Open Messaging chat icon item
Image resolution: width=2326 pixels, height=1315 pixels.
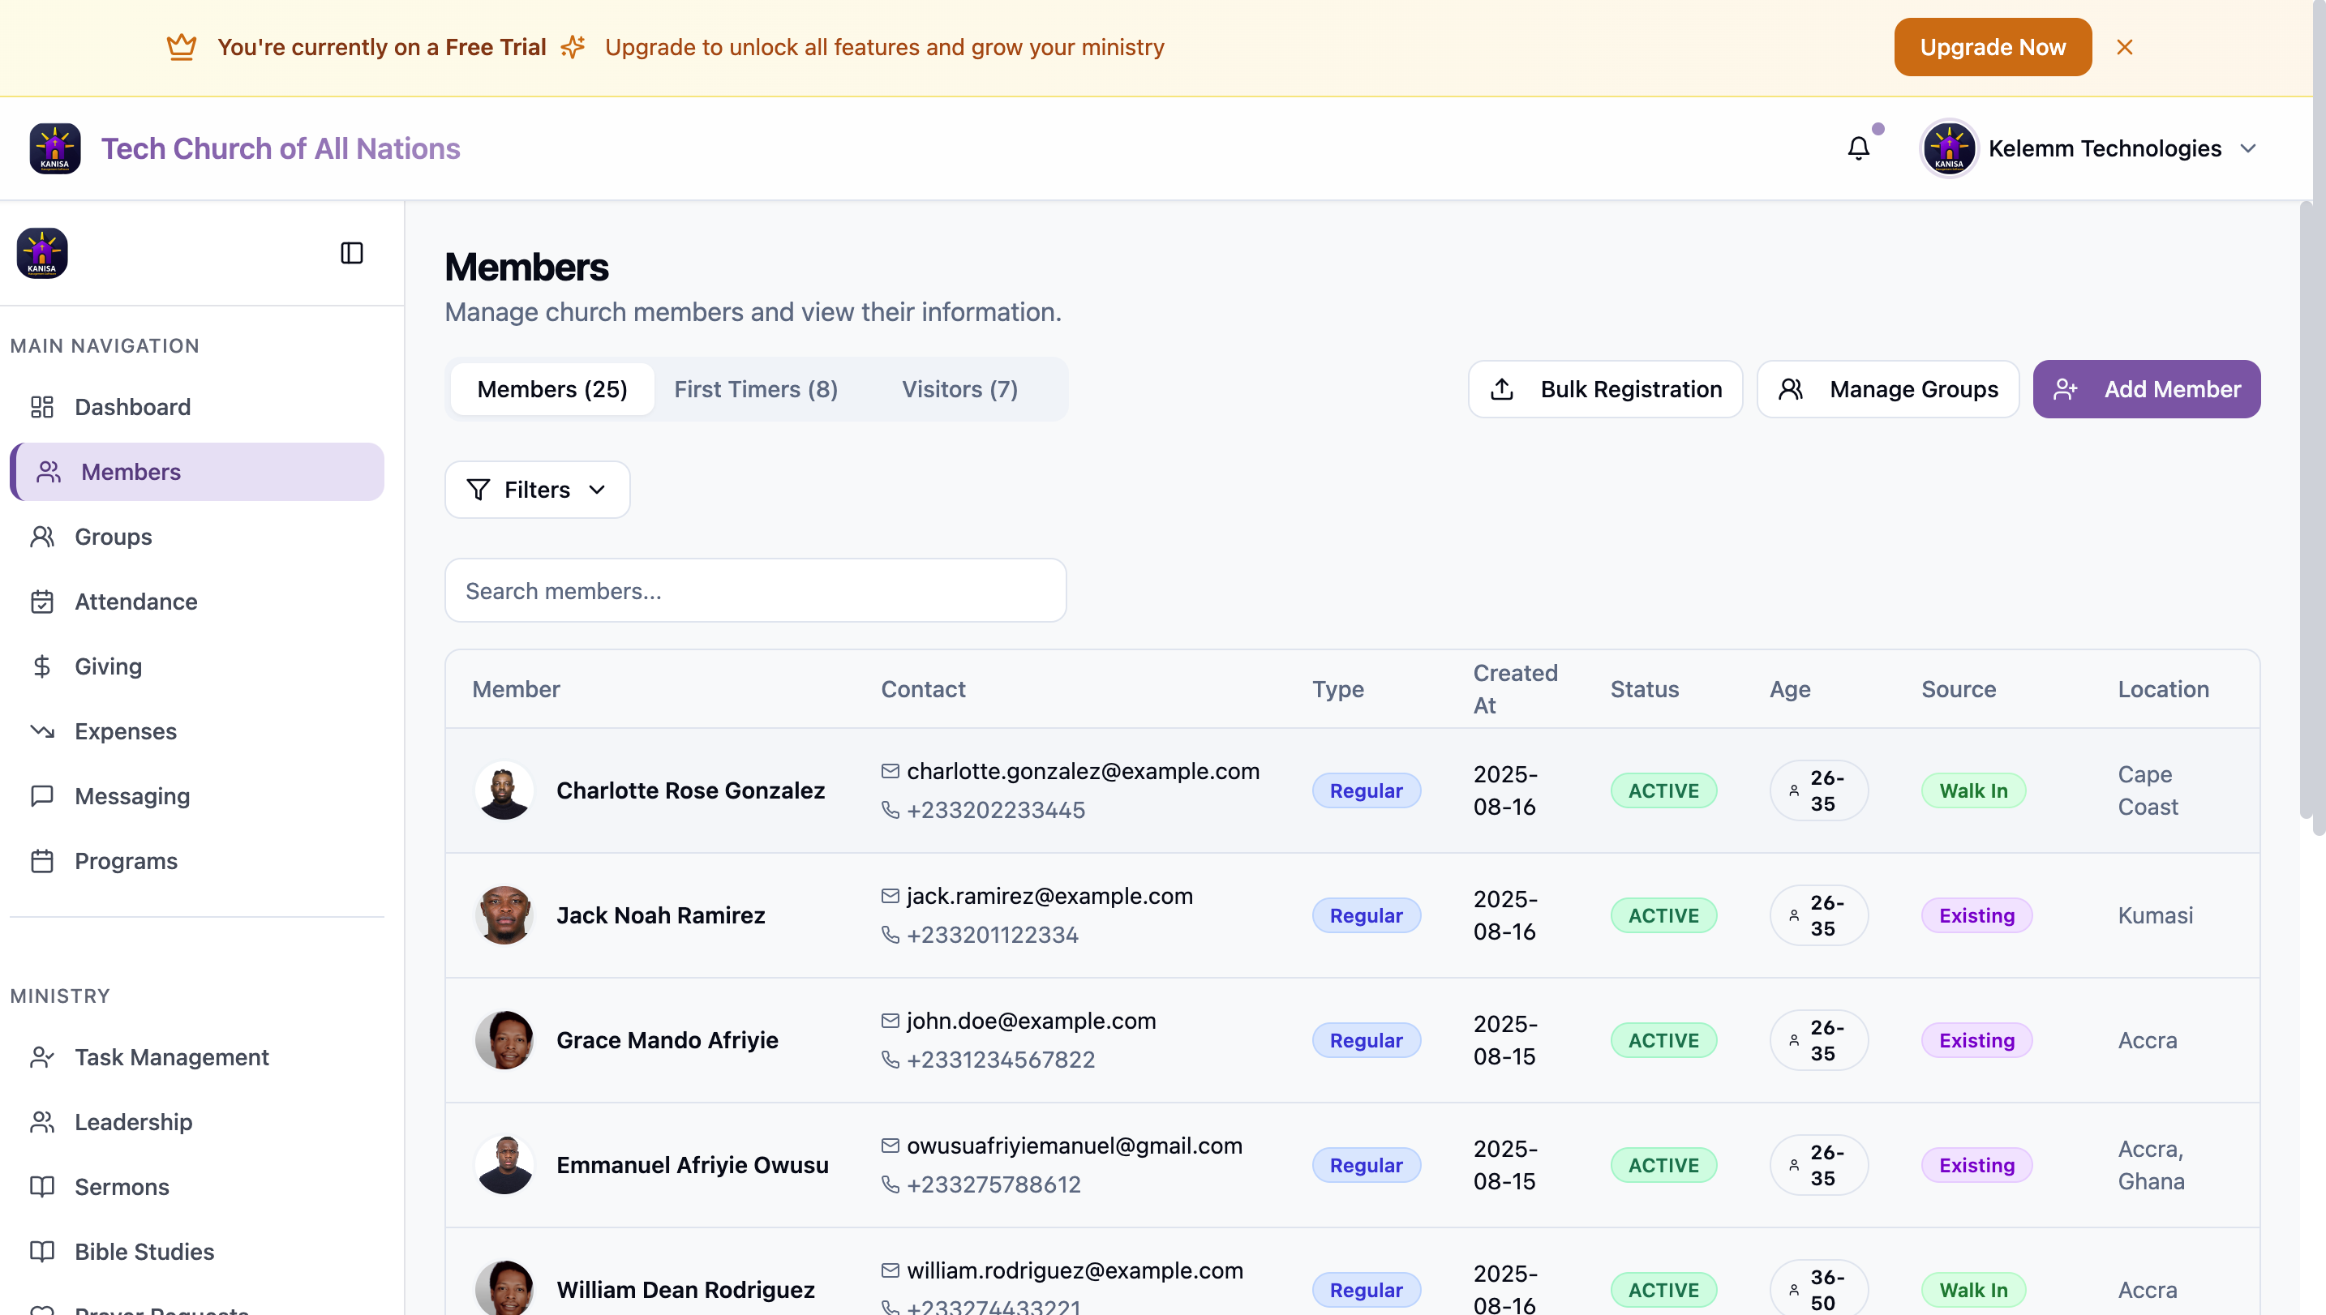coord(132,795)
